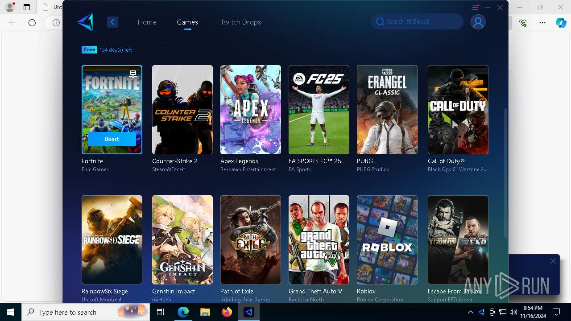Image resolution: width=571 pixels, height=321 pixels.
Task: Click the taskbar clock showing 9:54 PM
Action: click(533, 312)
